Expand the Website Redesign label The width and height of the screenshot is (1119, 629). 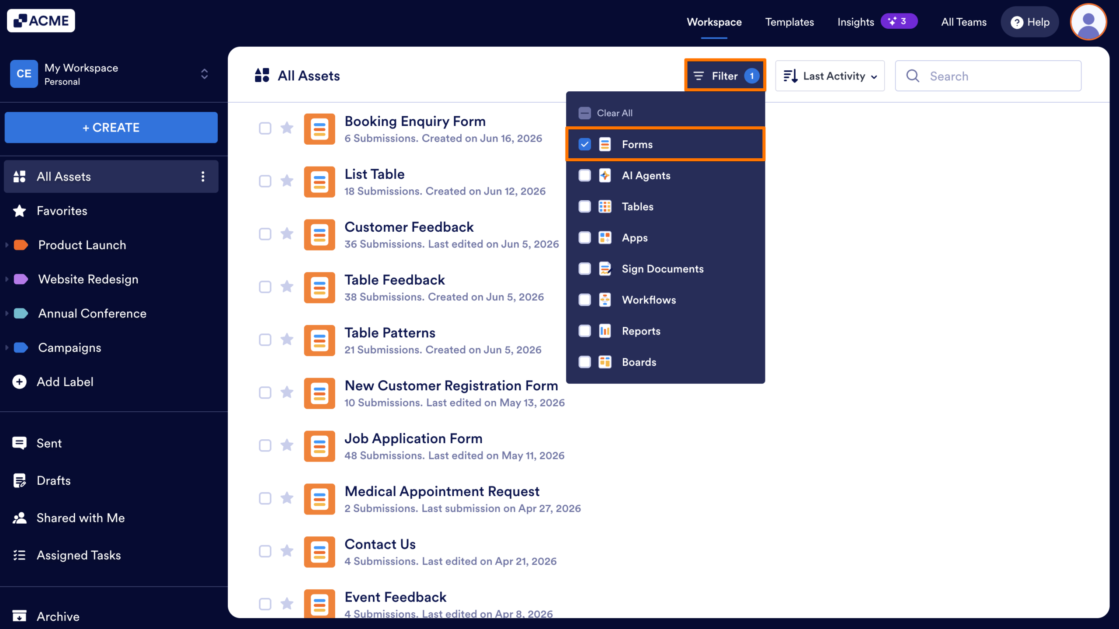(7, 279)
